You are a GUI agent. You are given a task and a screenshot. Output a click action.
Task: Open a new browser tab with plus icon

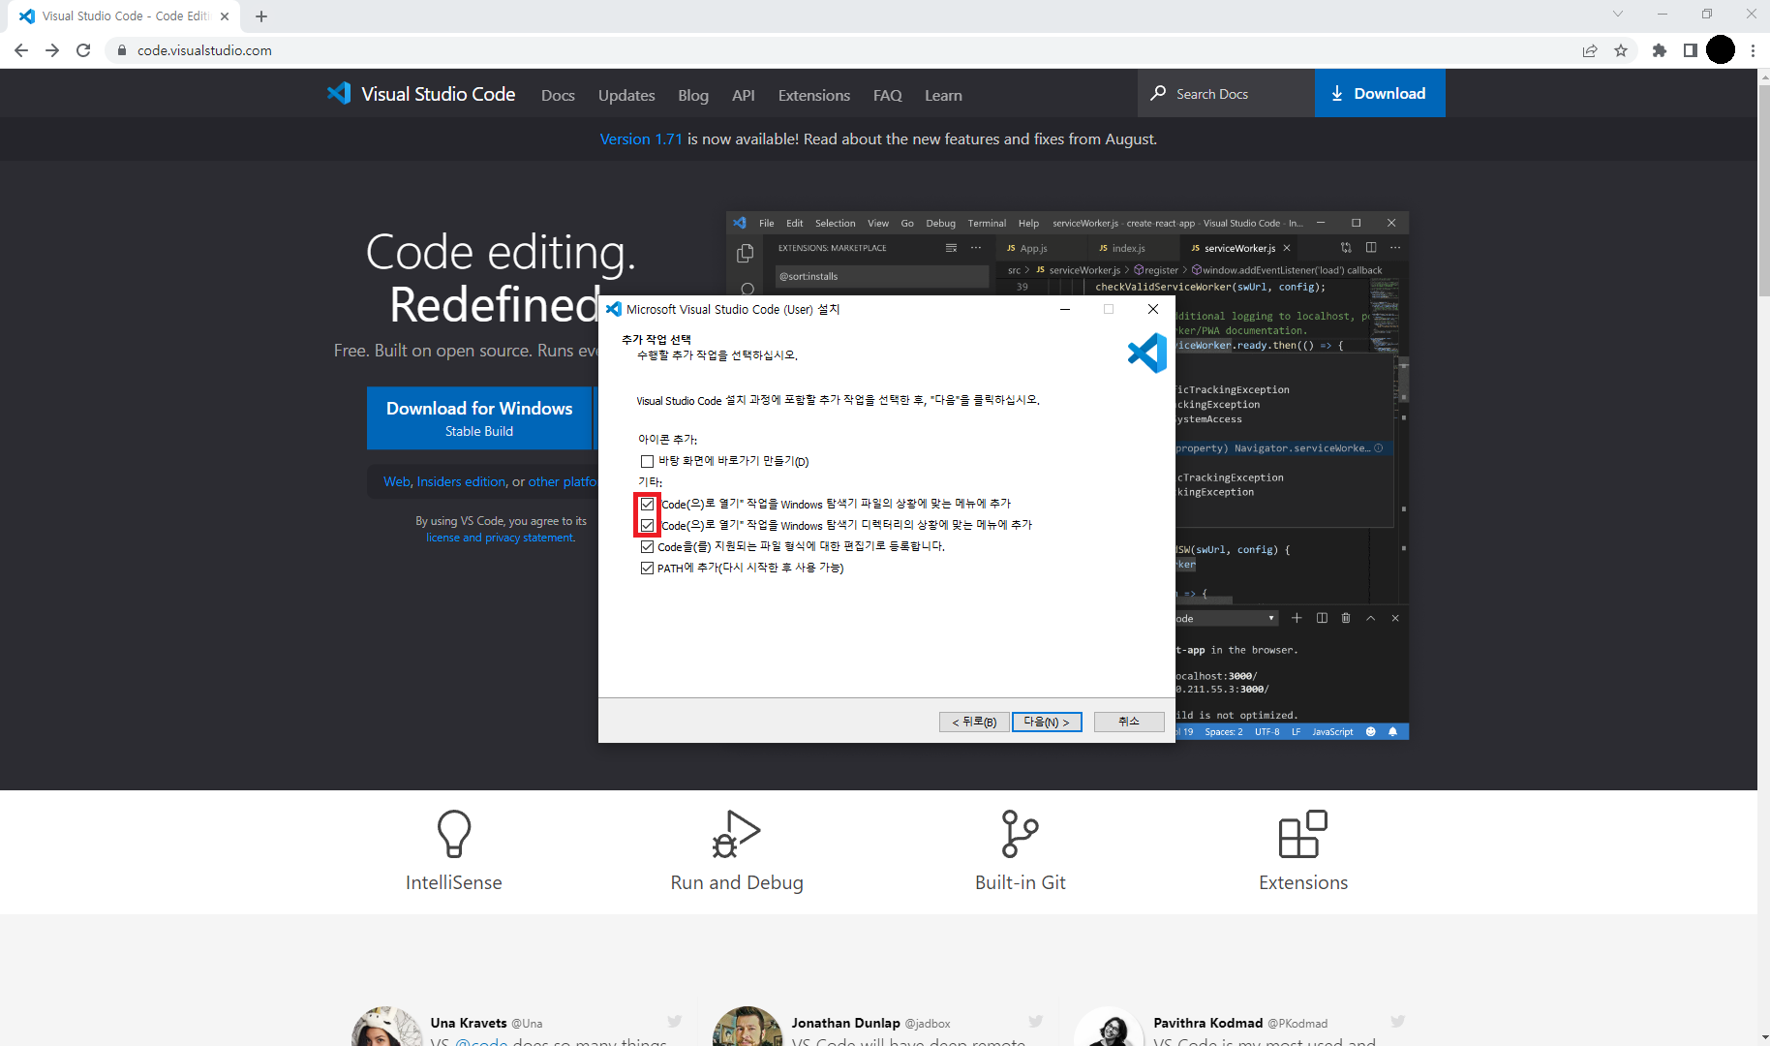point(261,15)
